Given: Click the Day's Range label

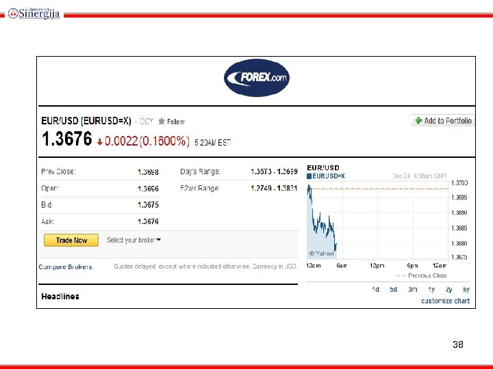Looking at the screenshot, I should tap(200, 172).
